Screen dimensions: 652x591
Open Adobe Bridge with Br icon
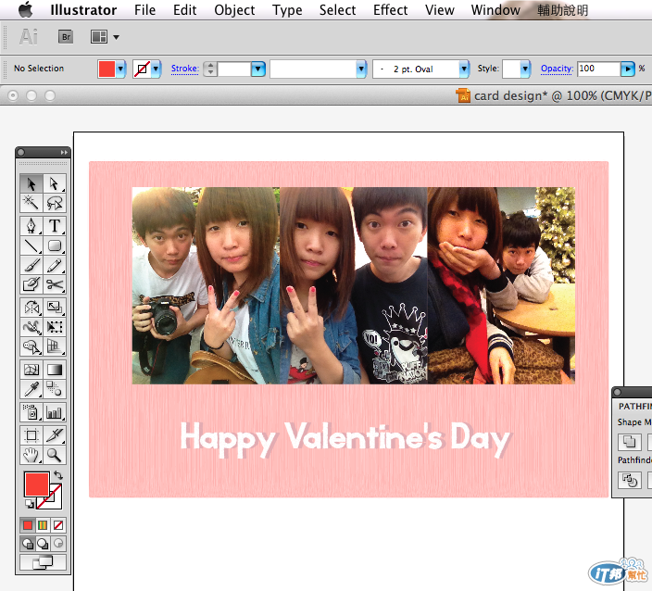pos(66,37)
